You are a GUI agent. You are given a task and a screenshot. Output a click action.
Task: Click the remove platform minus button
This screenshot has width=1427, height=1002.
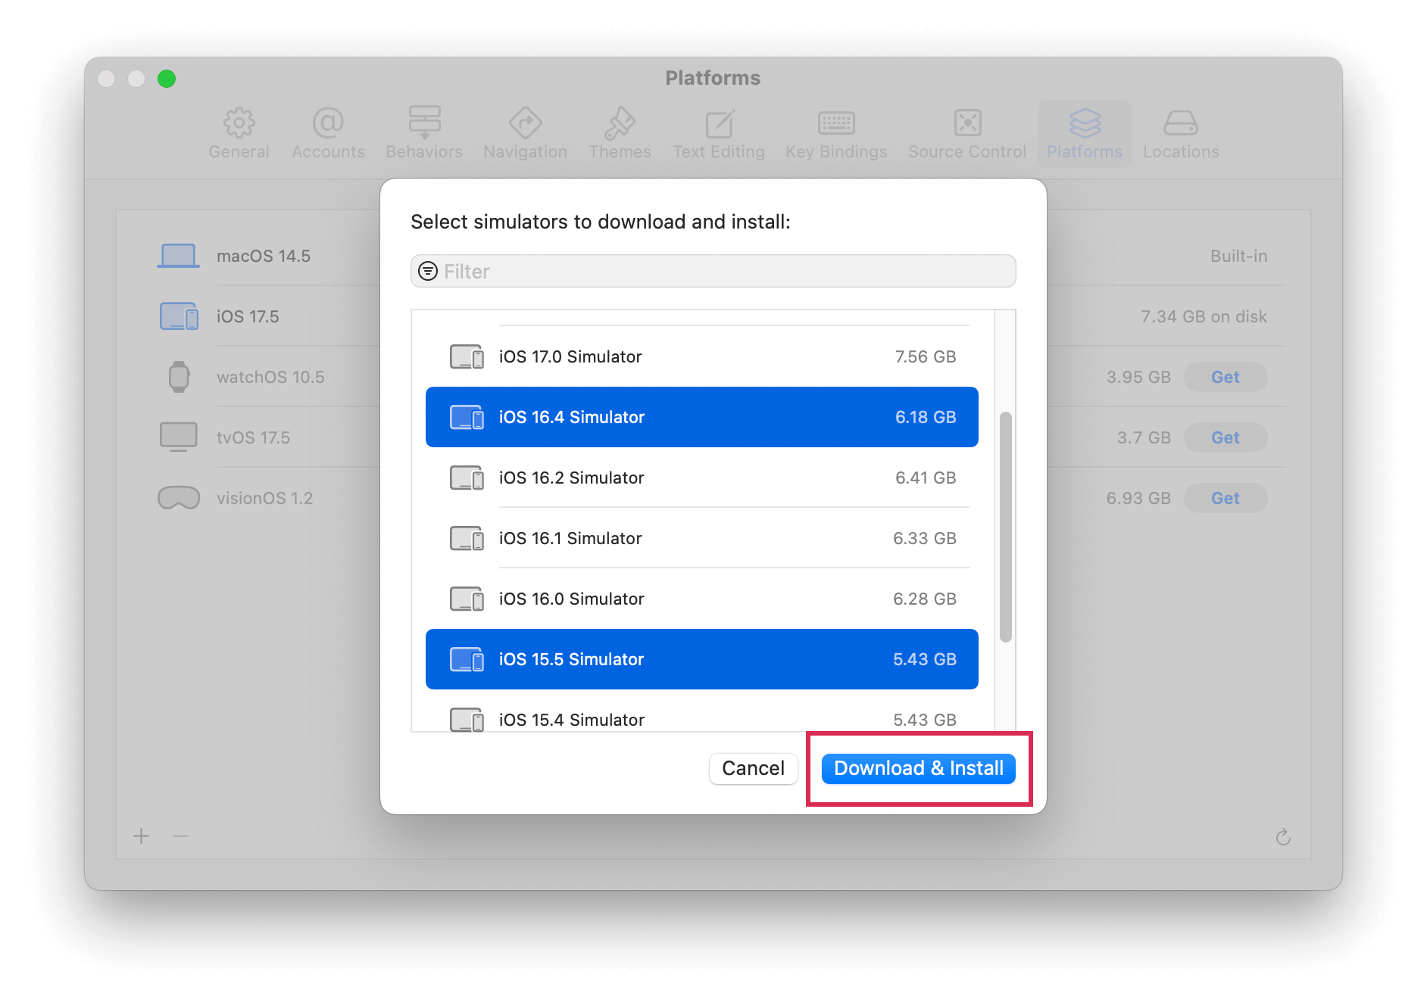tap(180, 836)
